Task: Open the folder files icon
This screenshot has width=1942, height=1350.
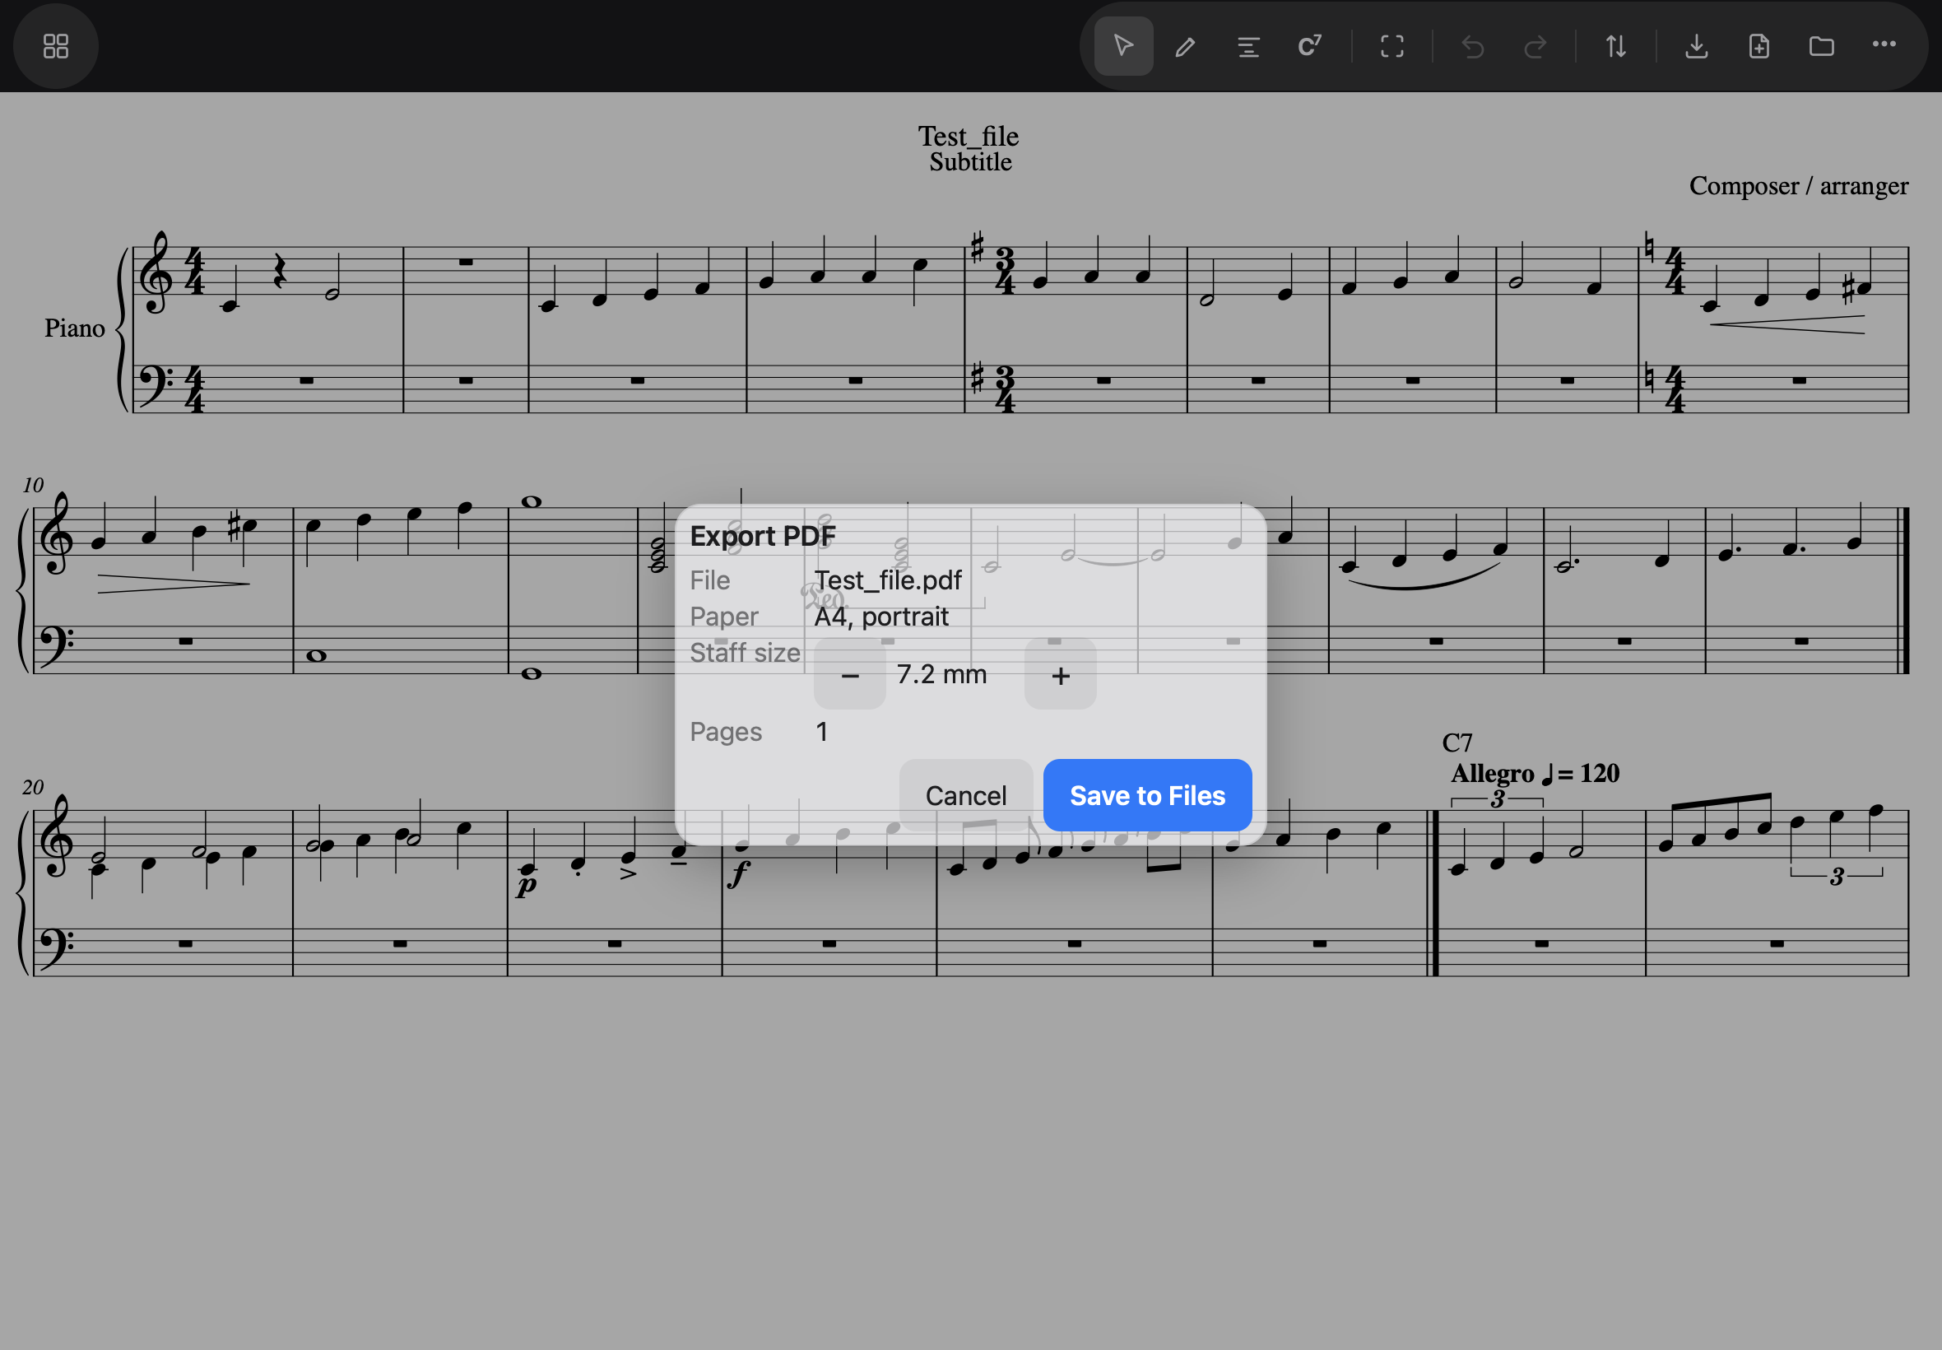Action: pyautogui.click(x=1822, y=45)
